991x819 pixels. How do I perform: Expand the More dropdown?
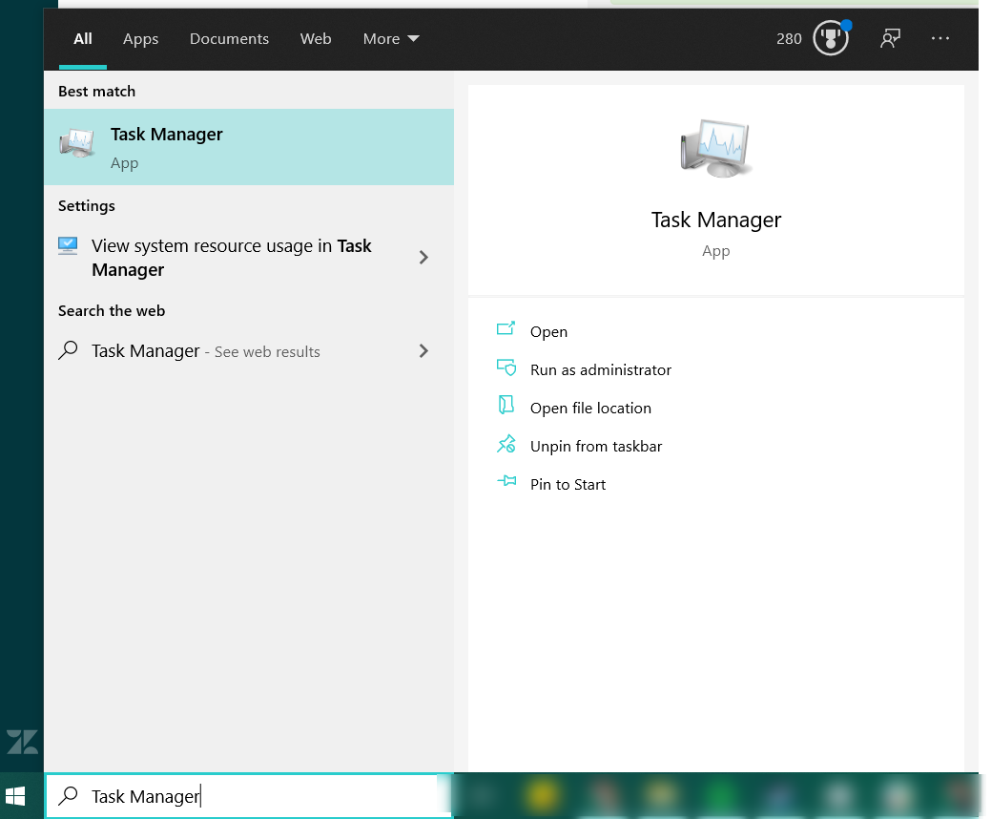tap(391, 38)
